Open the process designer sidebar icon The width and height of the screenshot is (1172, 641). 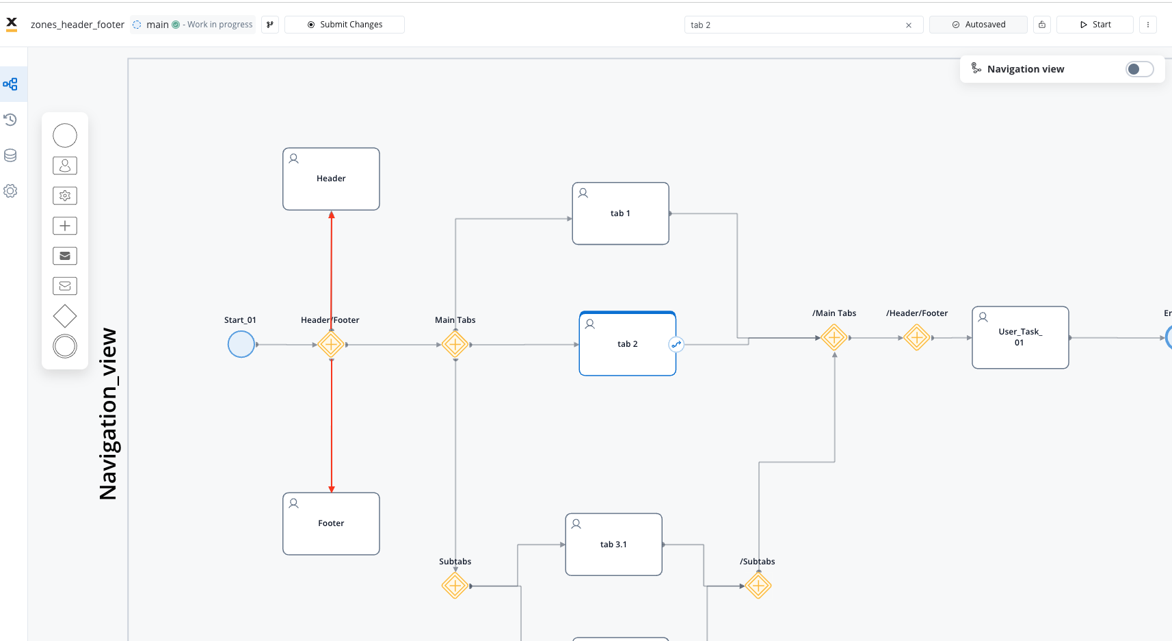coord(10,84)
